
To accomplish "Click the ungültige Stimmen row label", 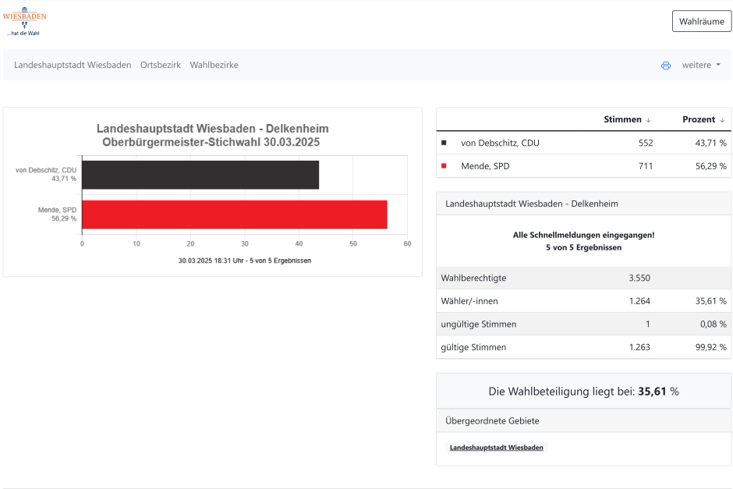I will [478, 324].
